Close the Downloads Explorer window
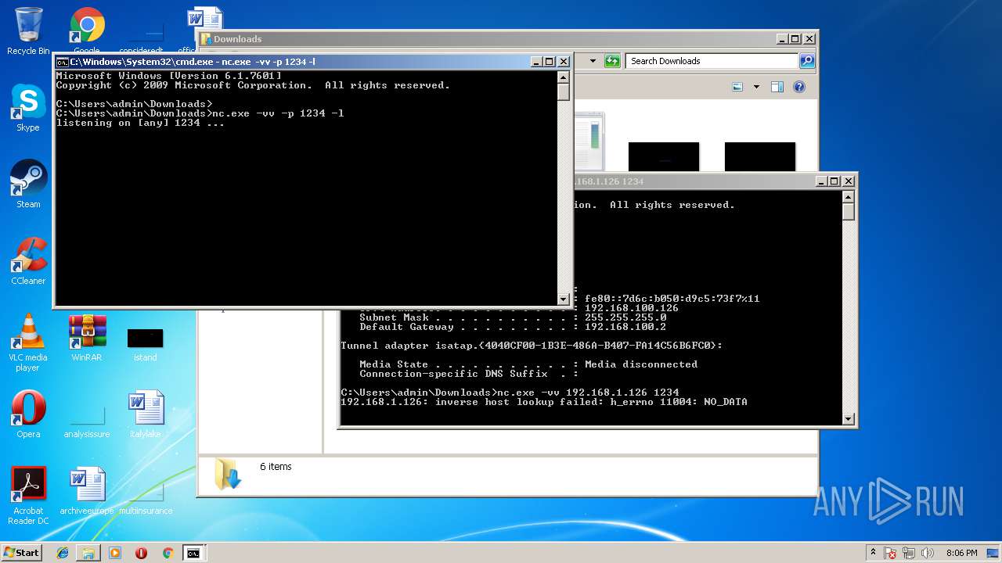The width and height of the screenshot is (1002, 563). pyautogui.click(x=809, y=39)
